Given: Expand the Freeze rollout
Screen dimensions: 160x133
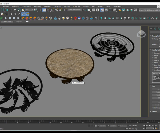Looking at the screenshot, I should (154, 111).
